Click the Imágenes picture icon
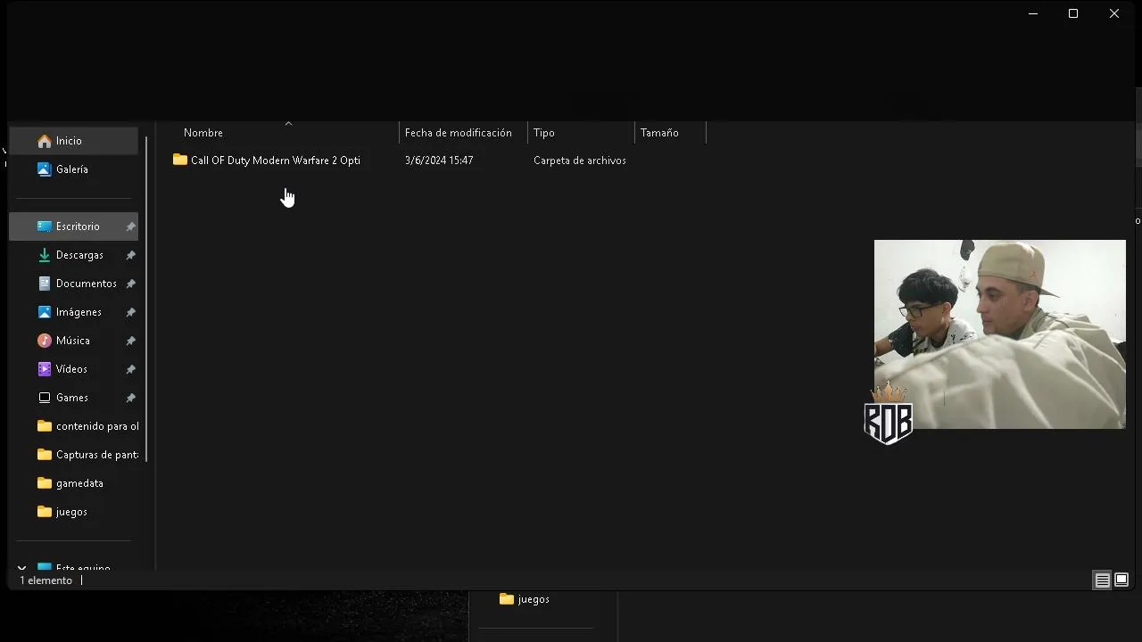1142x642 pixels. pos(45,312)
